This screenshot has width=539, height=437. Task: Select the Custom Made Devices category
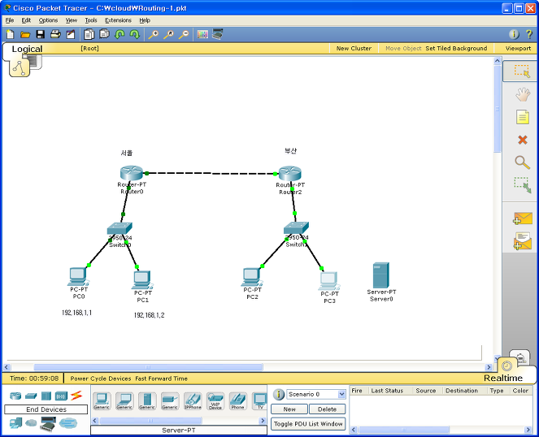pyautogui.click(x=48, y=423)
